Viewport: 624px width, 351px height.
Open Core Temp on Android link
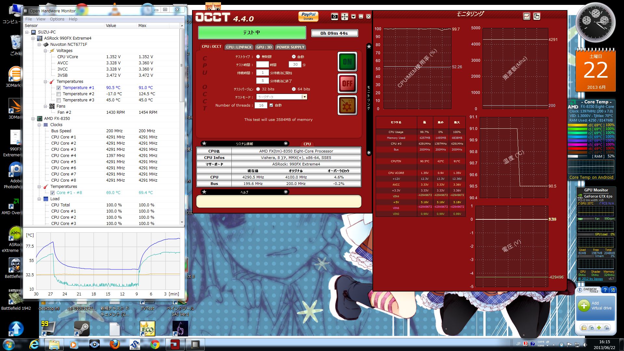[x=591, y=177]
